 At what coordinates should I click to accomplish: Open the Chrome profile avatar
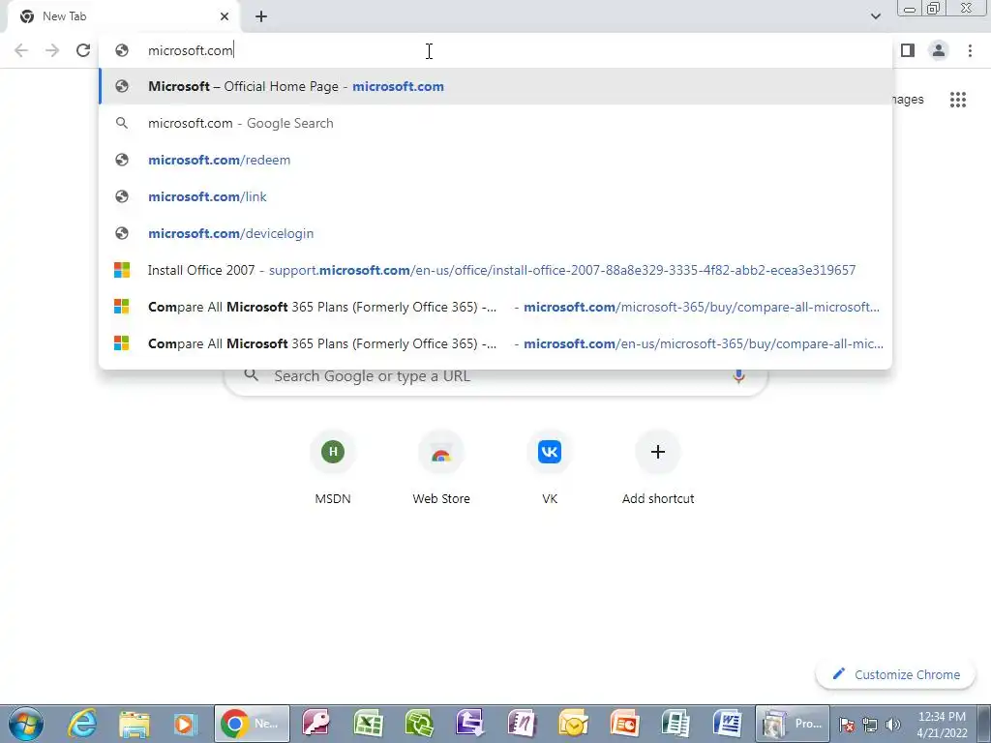[939, 50]
